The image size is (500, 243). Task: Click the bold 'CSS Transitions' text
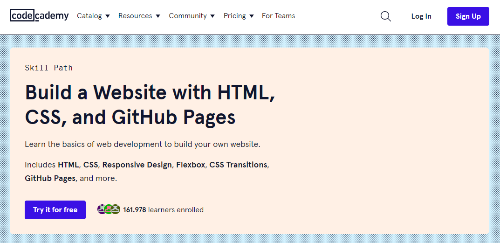[x=238, y=165]
